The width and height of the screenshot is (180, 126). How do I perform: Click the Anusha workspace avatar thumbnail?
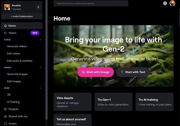pyautogui.click(x=7, y=7)
